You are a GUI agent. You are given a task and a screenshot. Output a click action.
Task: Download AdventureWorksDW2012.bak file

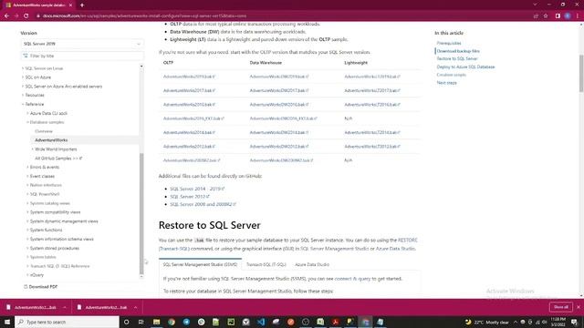pos(279,147)
